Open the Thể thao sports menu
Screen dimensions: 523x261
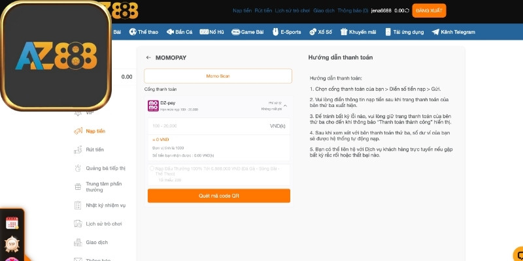[x=144, y=32]
